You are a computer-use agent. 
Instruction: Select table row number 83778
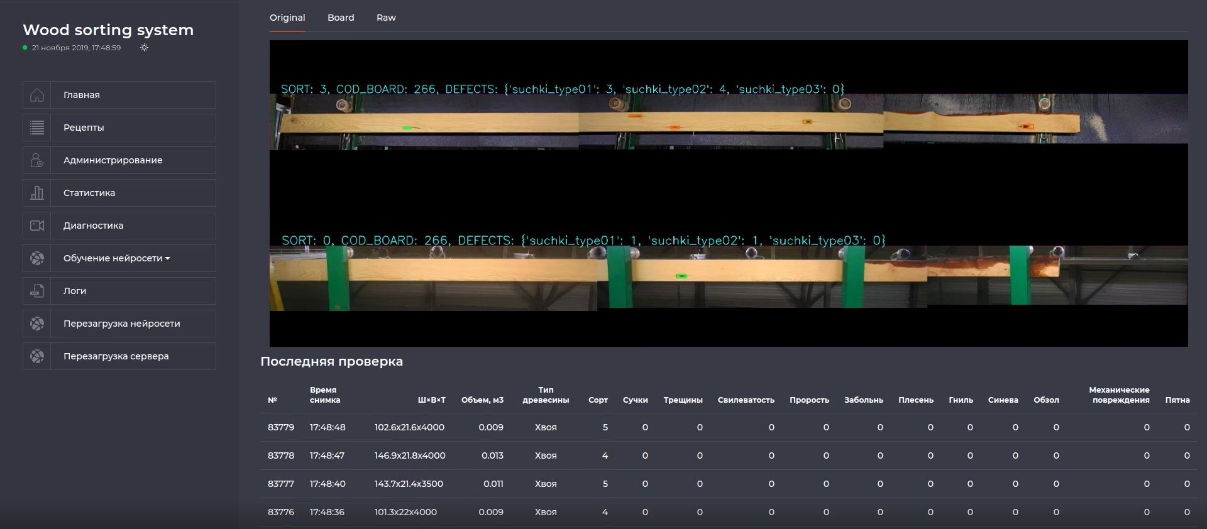coord(281,455)
